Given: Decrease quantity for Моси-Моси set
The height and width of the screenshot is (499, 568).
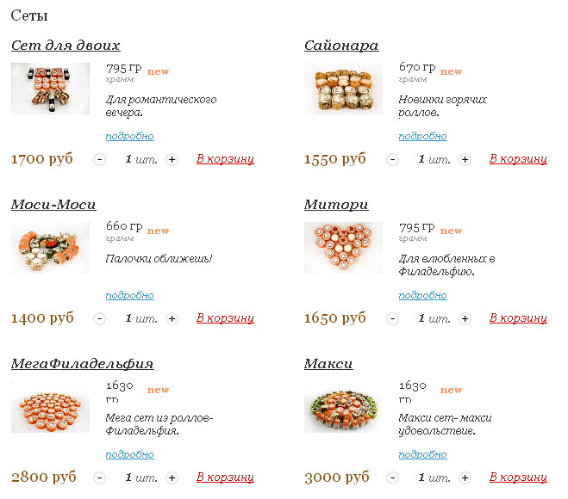Looking at the screenshot, I should tap(99, 318).
